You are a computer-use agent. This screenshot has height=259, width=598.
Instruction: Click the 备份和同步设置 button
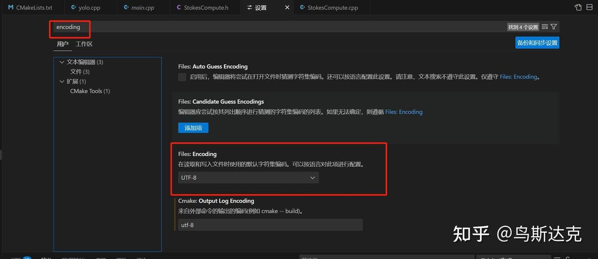(537, 42)
